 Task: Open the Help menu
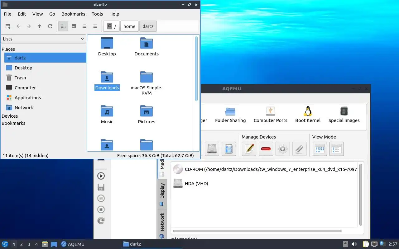114,14
